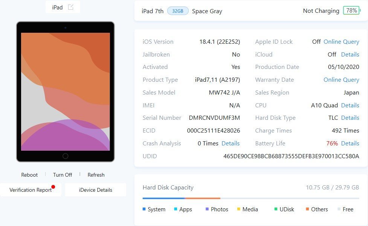
Task: Click the Others orange legend swatch
Action: [307, 209]
